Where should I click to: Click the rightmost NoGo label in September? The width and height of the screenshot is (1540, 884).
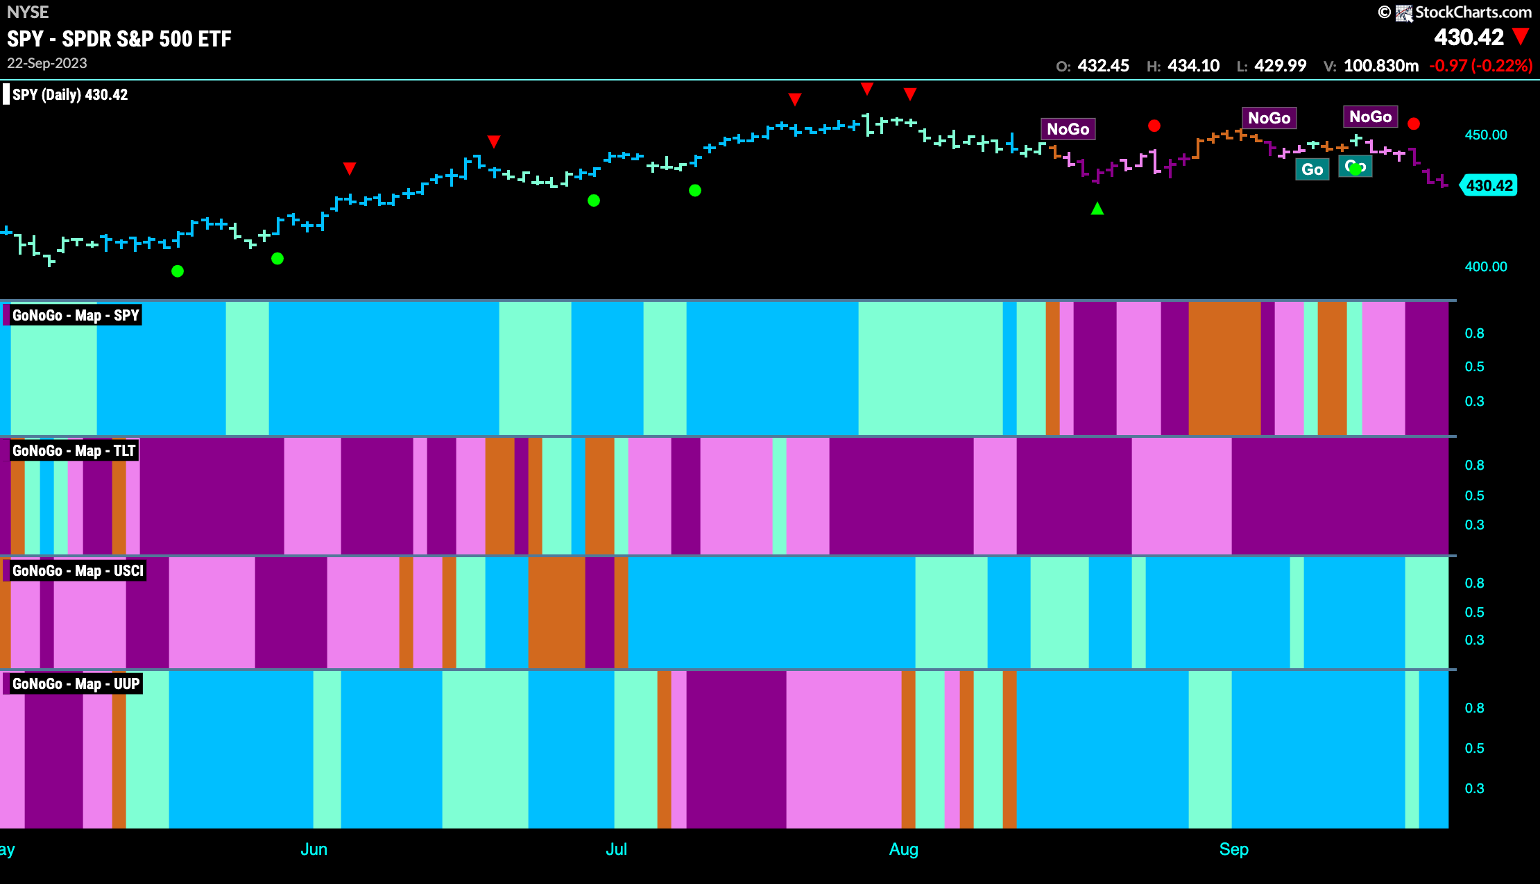coord(1371,117)
